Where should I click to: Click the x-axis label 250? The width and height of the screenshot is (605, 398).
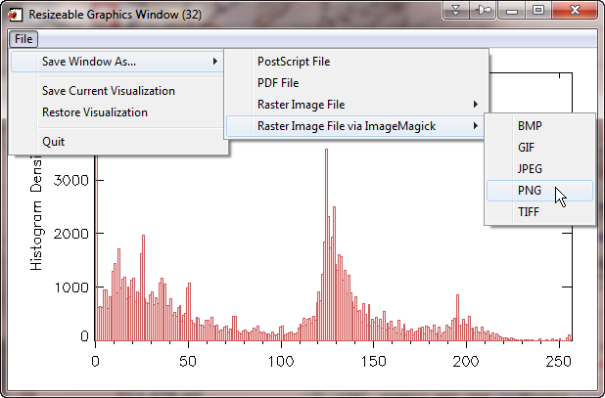point(559,362)
